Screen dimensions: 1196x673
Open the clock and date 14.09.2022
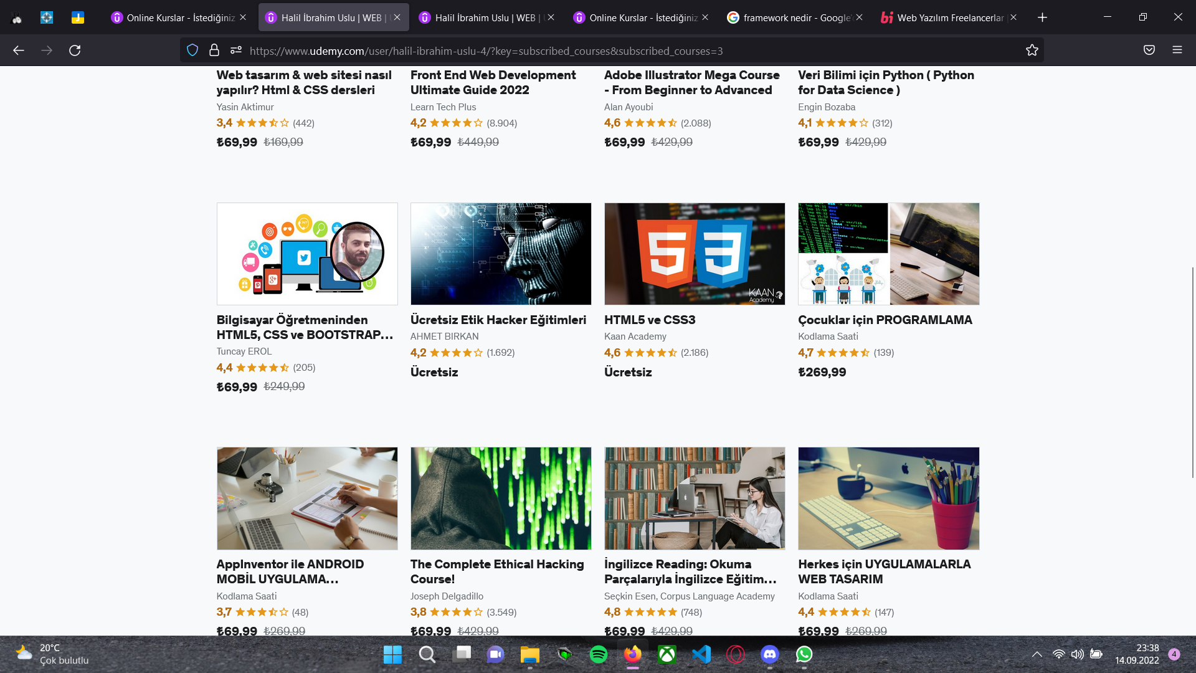[x=1137, y=654]
